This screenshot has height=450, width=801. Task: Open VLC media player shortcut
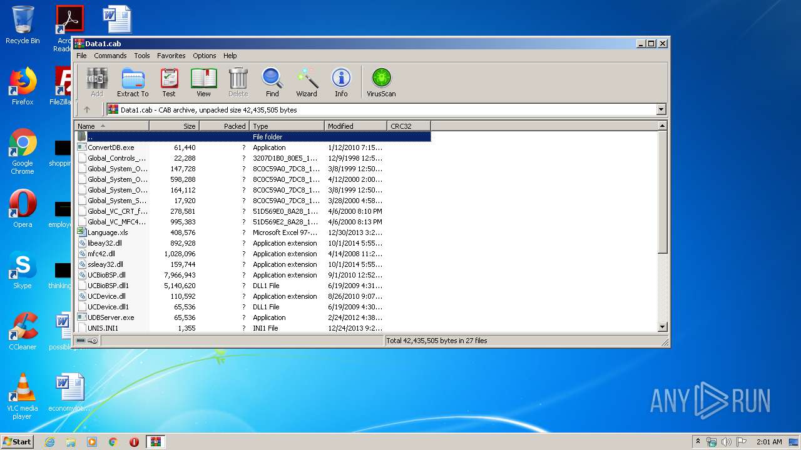[23, 397]
